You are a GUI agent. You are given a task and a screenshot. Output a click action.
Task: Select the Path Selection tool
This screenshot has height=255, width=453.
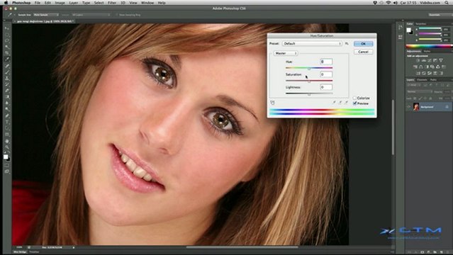[7, 128]
